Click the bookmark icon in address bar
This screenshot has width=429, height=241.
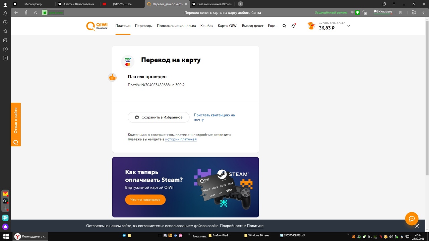[x=400, y=13]
